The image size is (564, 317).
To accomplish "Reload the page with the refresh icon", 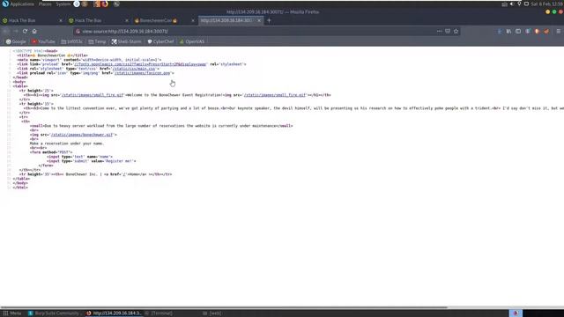I will (x=25, y=32).
